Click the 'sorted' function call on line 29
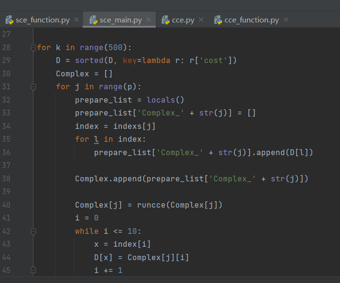Image resolution: width=340 pixels, height=283 pixels. tap(89, 61)
